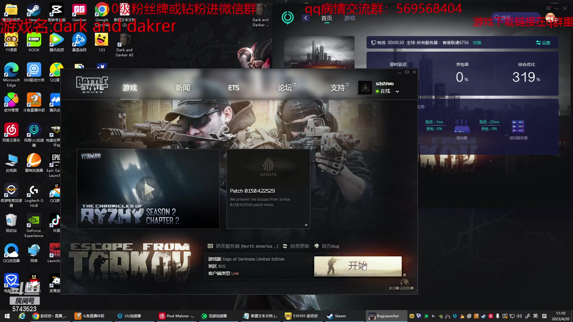The width and height of the screenshot is (573, 322).
Task: Expand the 在线 status dropdown
Action: pos(397,92)
